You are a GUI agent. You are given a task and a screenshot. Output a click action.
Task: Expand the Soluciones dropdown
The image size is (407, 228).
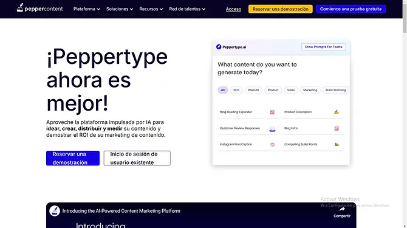pyautogui.click(x=120, y=9)
